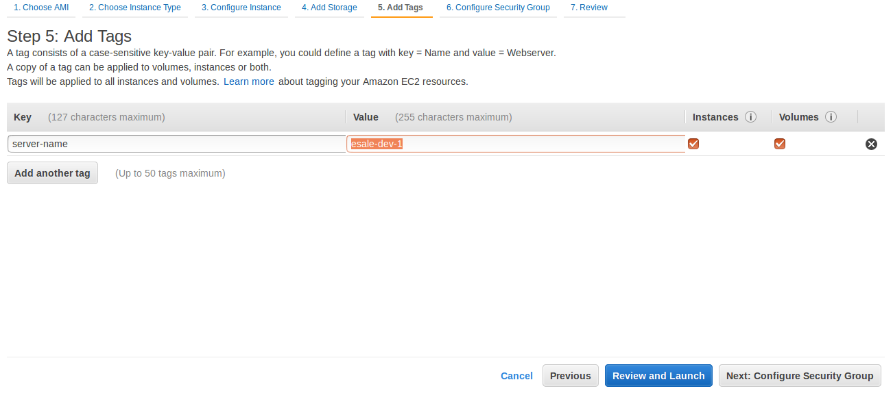
Task: Switch to 3. Configure Instance tab
Action: point(241,8)
